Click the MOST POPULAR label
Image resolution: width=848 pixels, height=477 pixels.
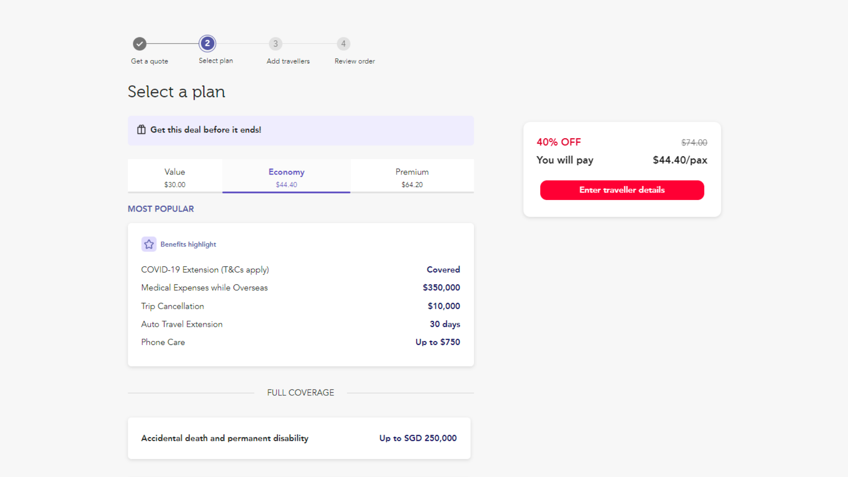tap(161, 208)
